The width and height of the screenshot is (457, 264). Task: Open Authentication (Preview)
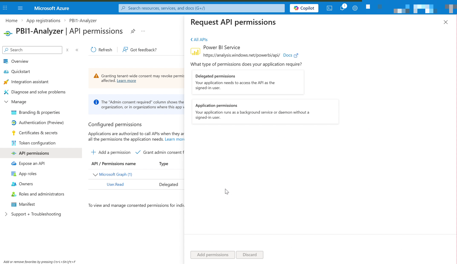41,123
